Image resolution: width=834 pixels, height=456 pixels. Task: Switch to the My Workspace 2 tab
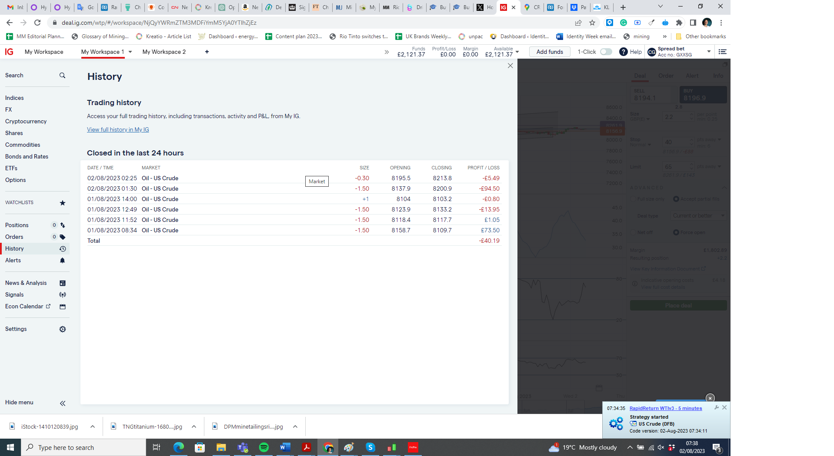[x=164, y=52]
